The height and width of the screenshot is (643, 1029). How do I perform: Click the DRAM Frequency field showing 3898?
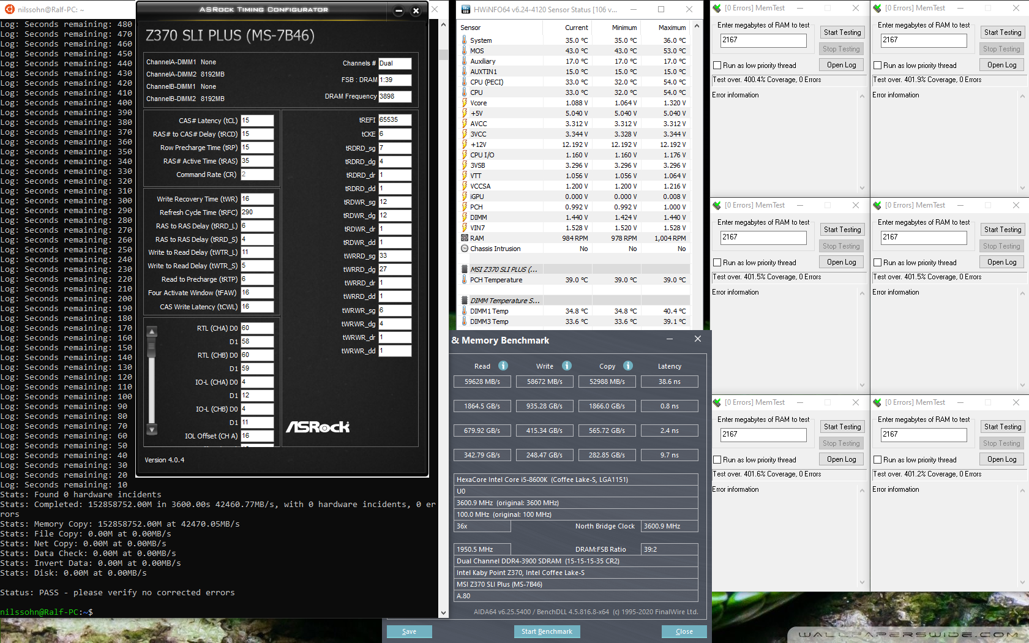click(x=395, y=96)
